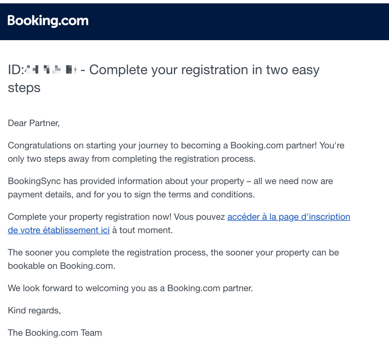Click 'The sooner you complete' paragraph
389x348 pixels.
(173, 253)
